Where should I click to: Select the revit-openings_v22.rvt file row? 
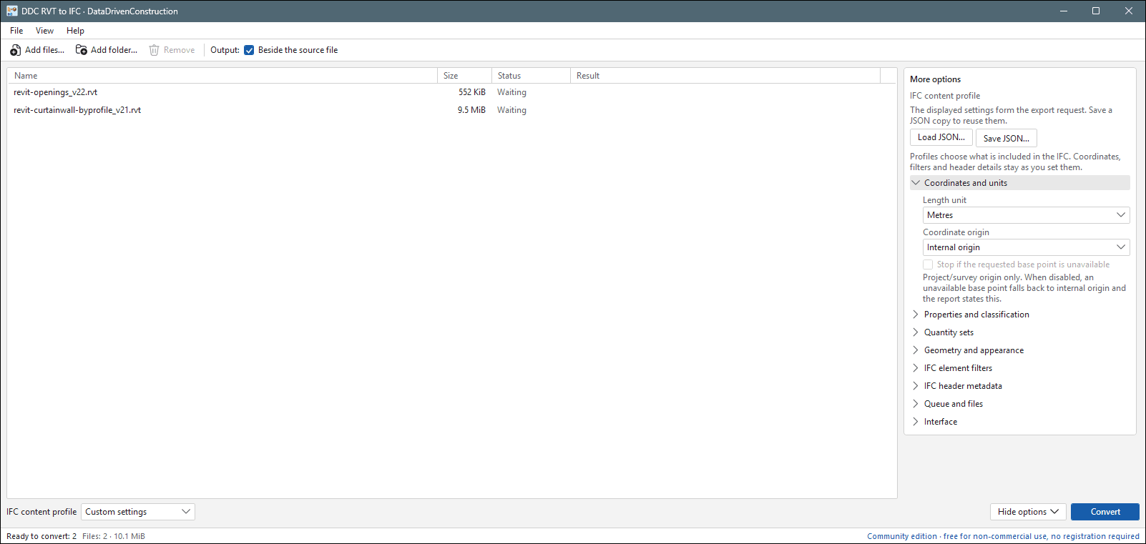(451, 92)
